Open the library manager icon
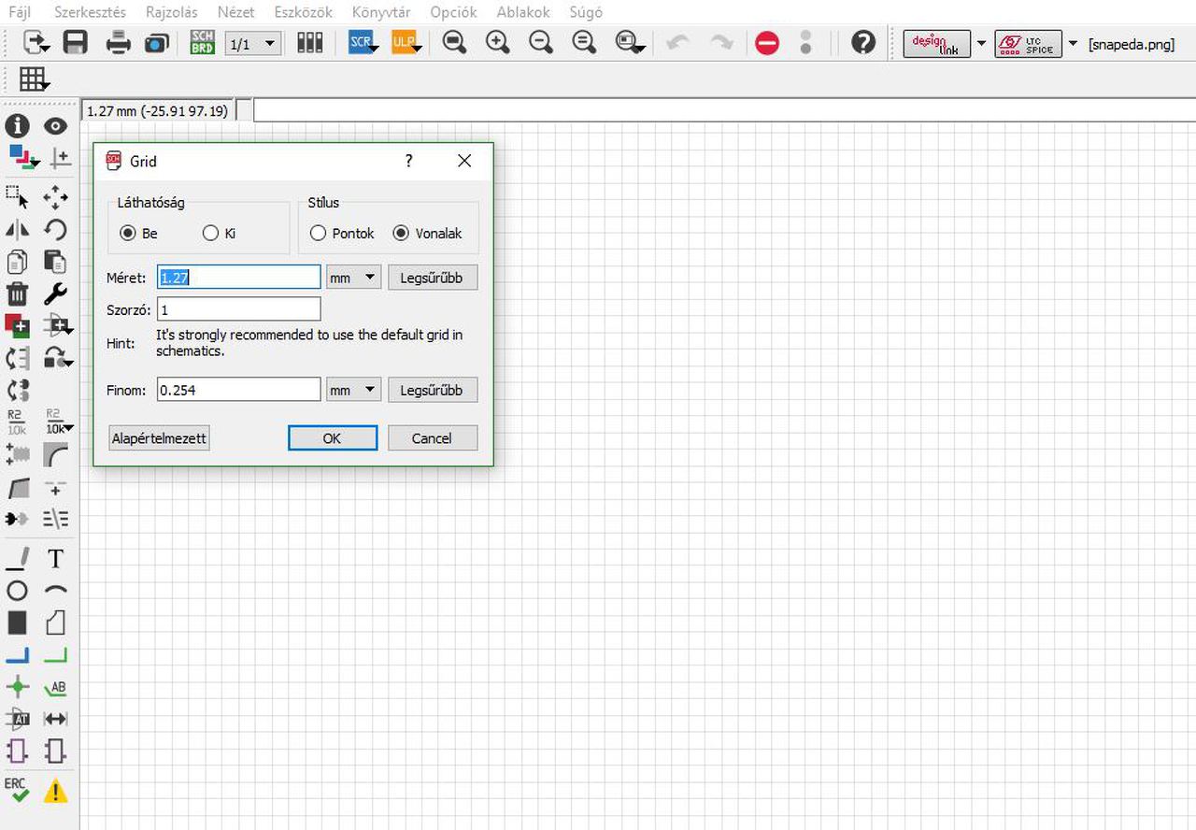Image resolution: width=1196 pixels, height=830 pixels. (310, 43)
